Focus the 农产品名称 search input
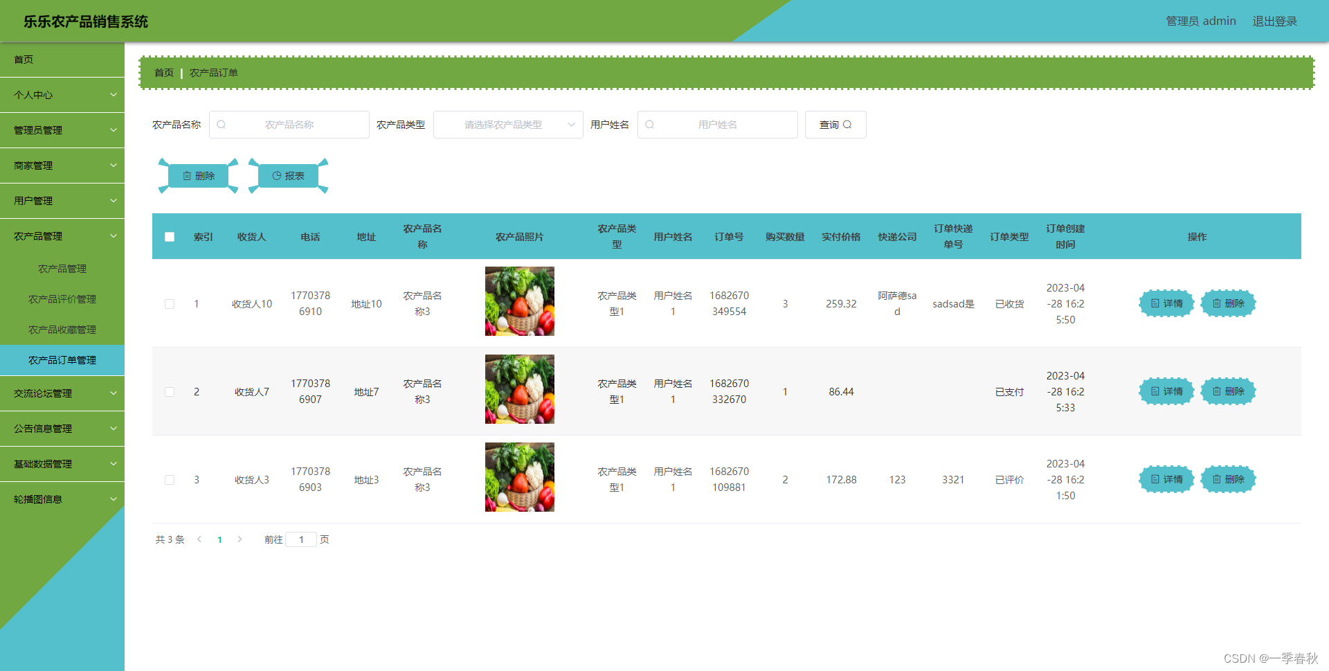Image resolution: width=1329 pixels, height=671 pixels. point(289,125)
